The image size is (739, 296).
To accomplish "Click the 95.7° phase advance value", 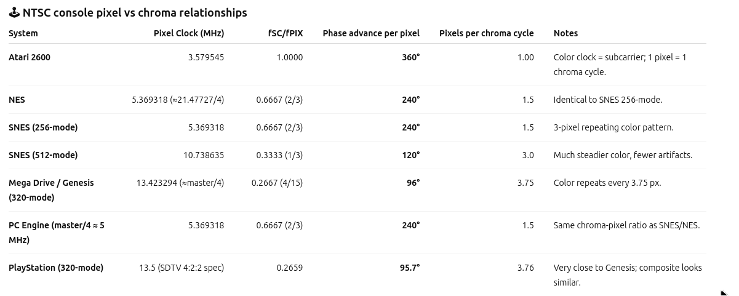I will pyautogui.click(x=410, y=268).
